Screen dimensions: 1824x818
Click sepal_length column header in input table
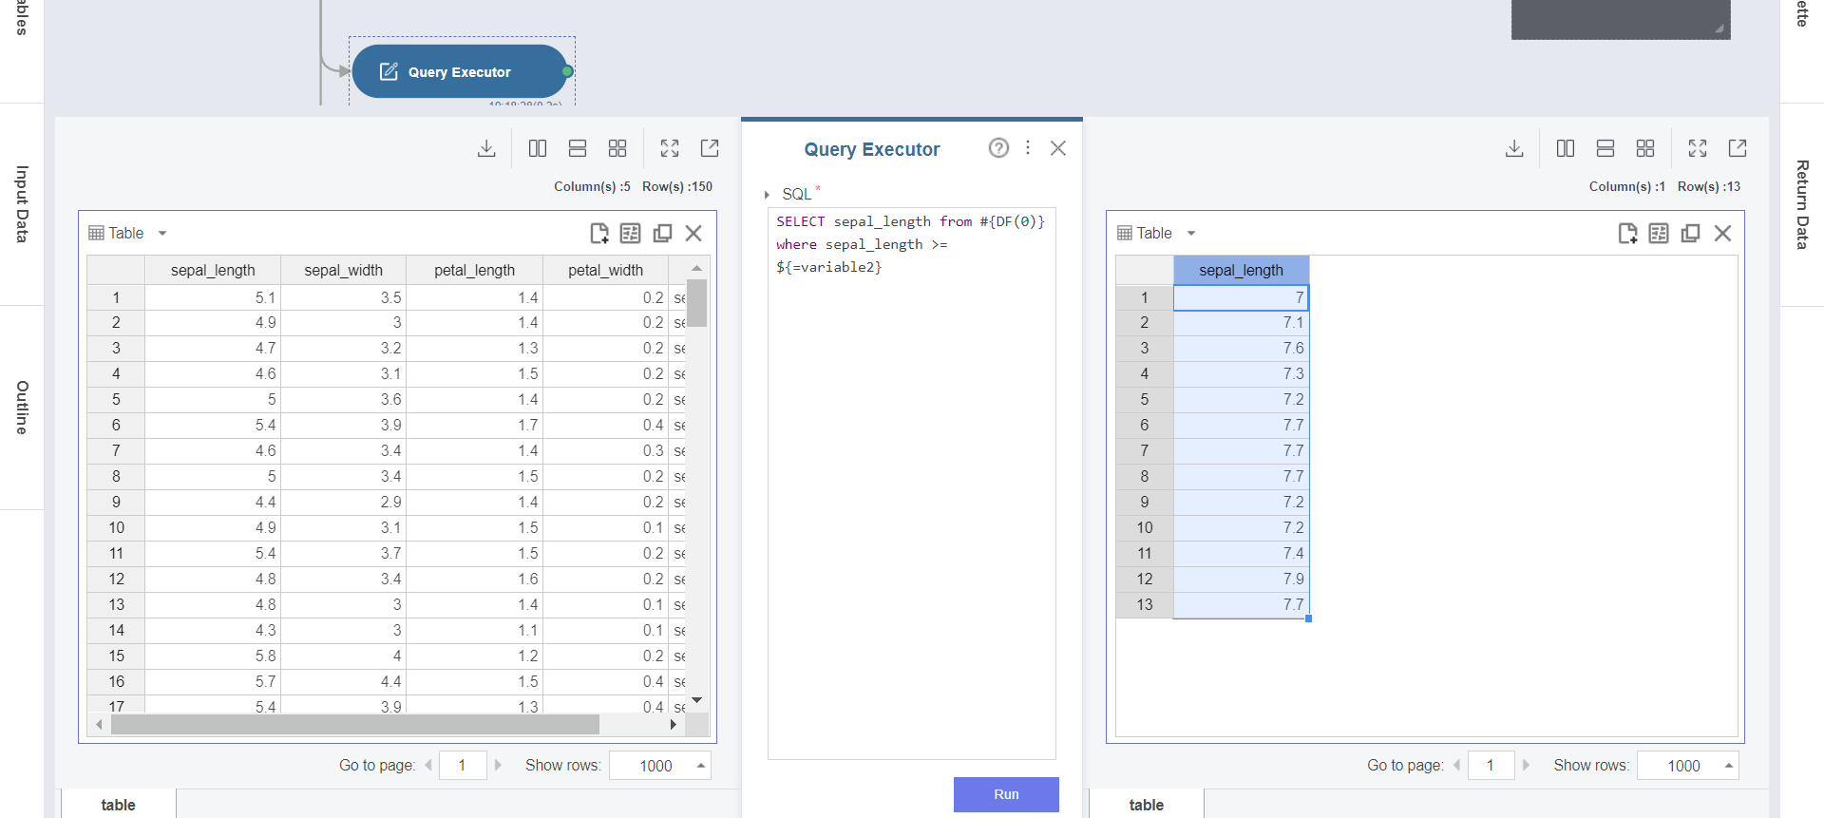(x=213, y=271)
